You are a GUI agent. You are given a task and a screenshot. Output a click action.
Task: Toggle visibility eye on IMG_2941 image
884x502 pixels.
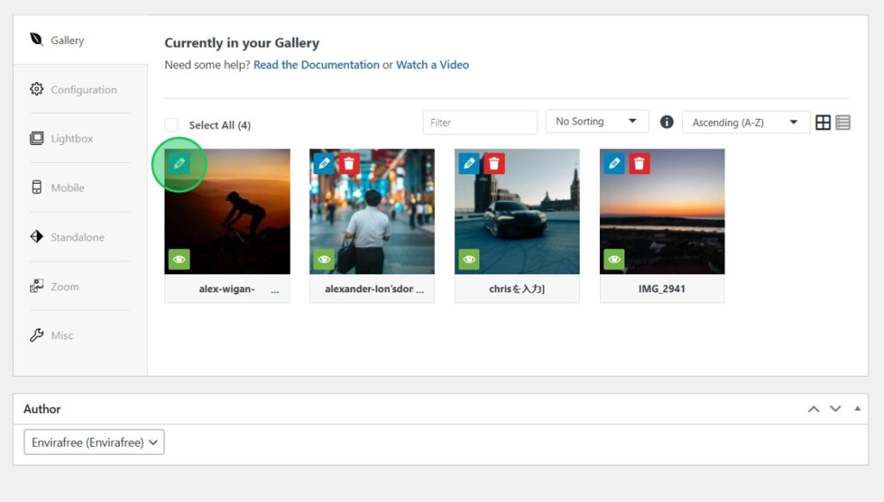coord(614,259)
